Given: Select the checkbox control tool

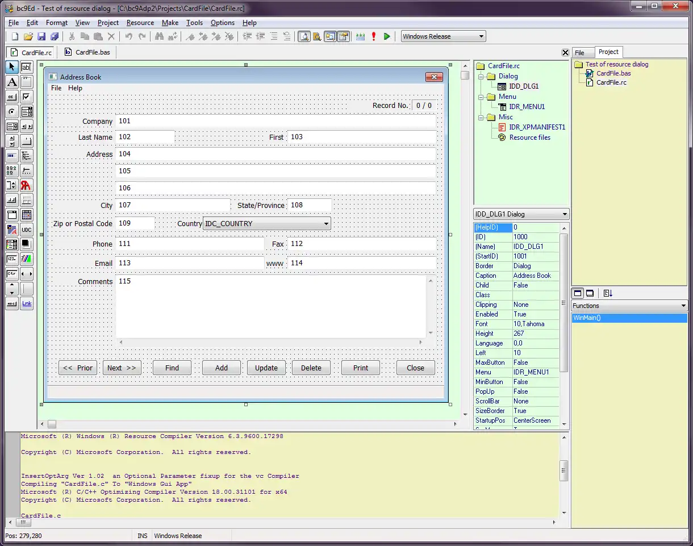Looking at the screenshot, I should point(27,97).
